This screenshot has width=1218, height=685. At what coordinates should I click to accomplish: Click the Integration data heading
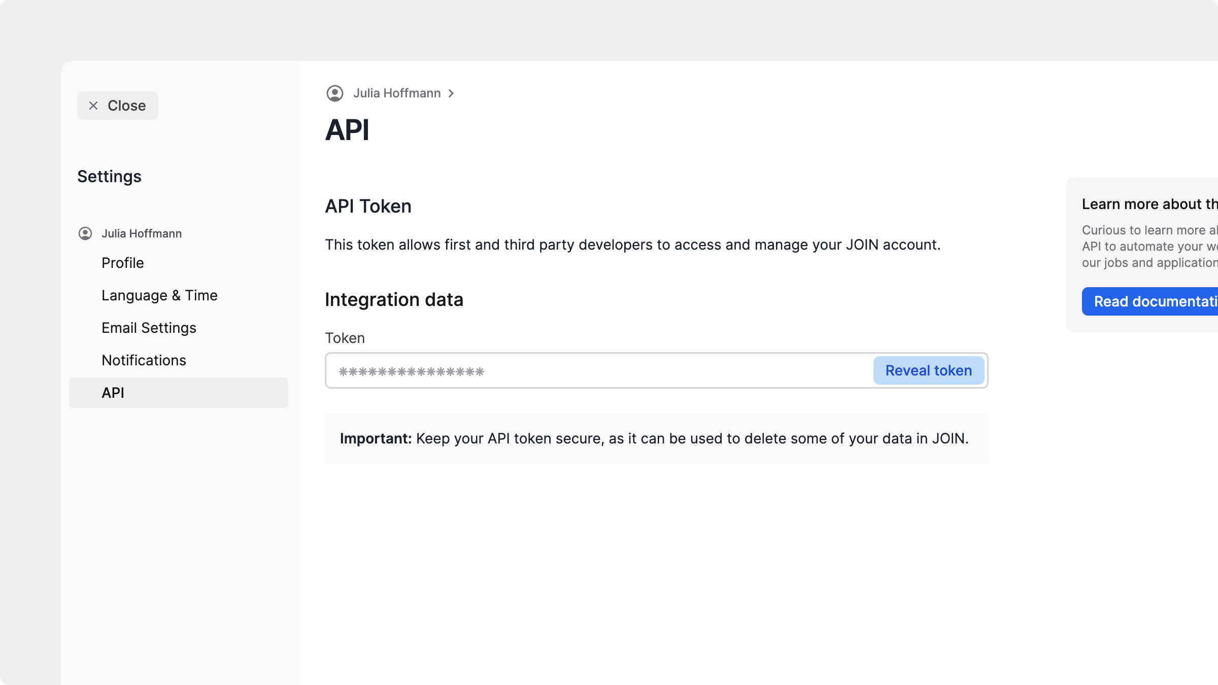[394, 300]
